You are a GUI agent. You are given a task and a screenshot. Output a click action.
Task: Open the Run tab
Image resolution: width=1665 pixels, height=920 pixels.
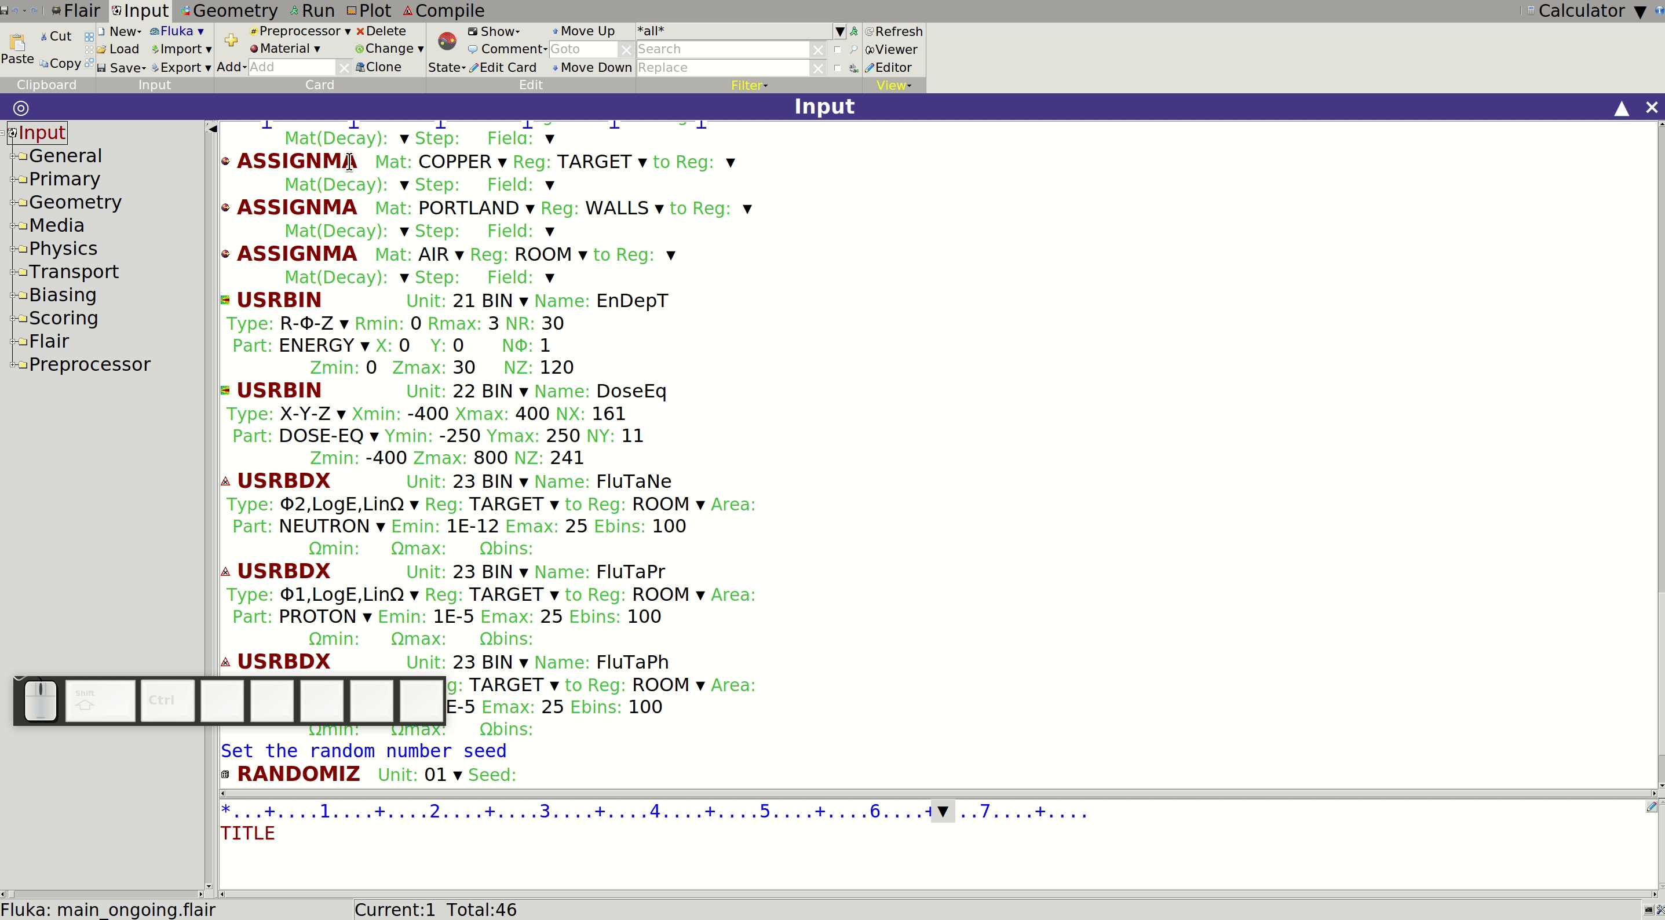coord(312,10)
